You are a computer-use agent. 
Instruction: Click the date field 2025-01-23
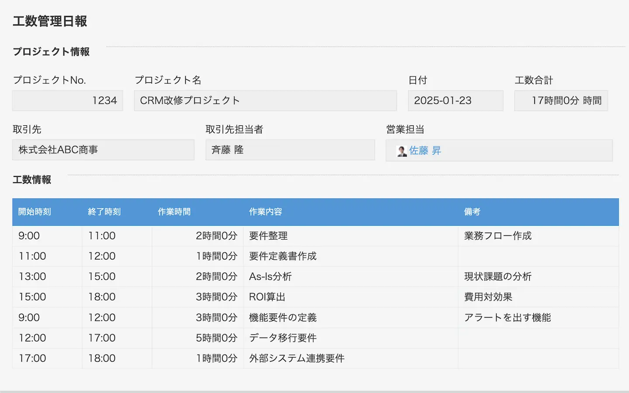click(x=455, y=100)
